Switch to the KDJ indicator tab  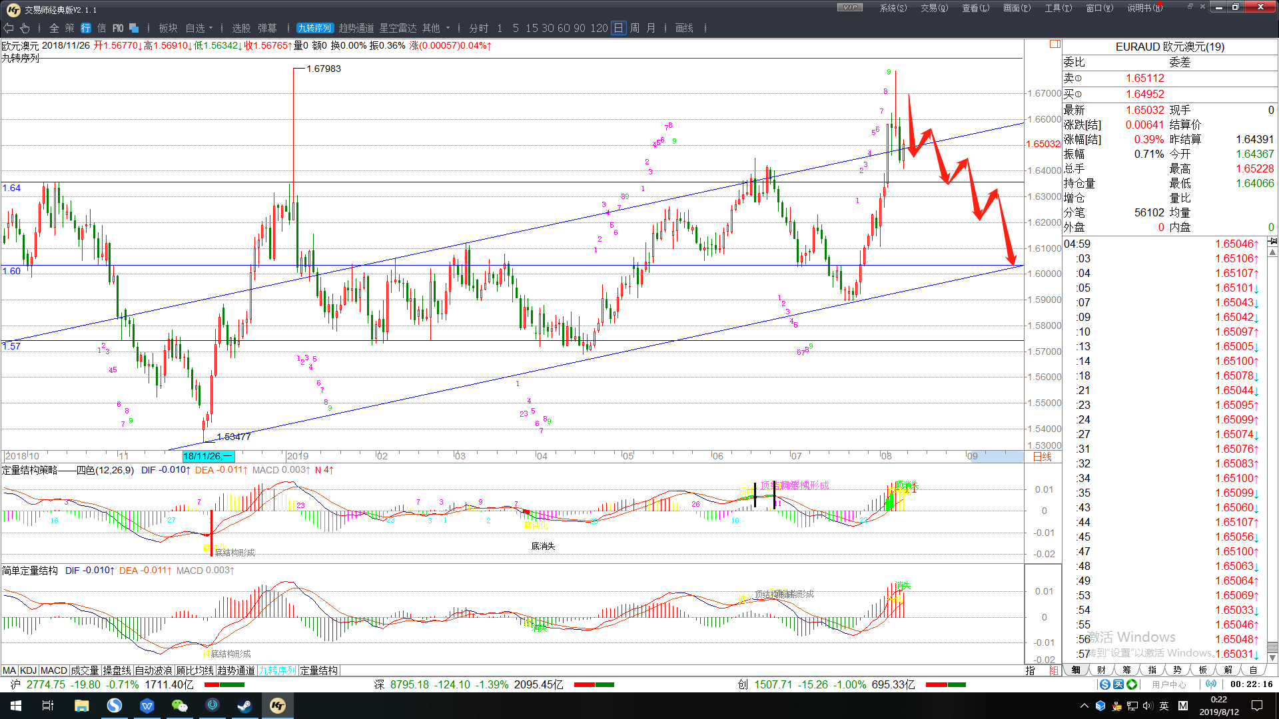28,670
